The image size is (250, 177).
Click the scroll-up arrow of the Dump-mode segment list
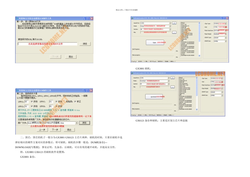pyautogui.click(x=199, y=23)
